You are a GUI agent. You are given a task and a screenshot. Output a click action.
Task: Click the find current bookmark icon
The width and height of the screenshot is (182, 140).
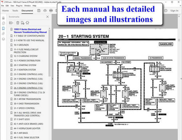[27, 23]
